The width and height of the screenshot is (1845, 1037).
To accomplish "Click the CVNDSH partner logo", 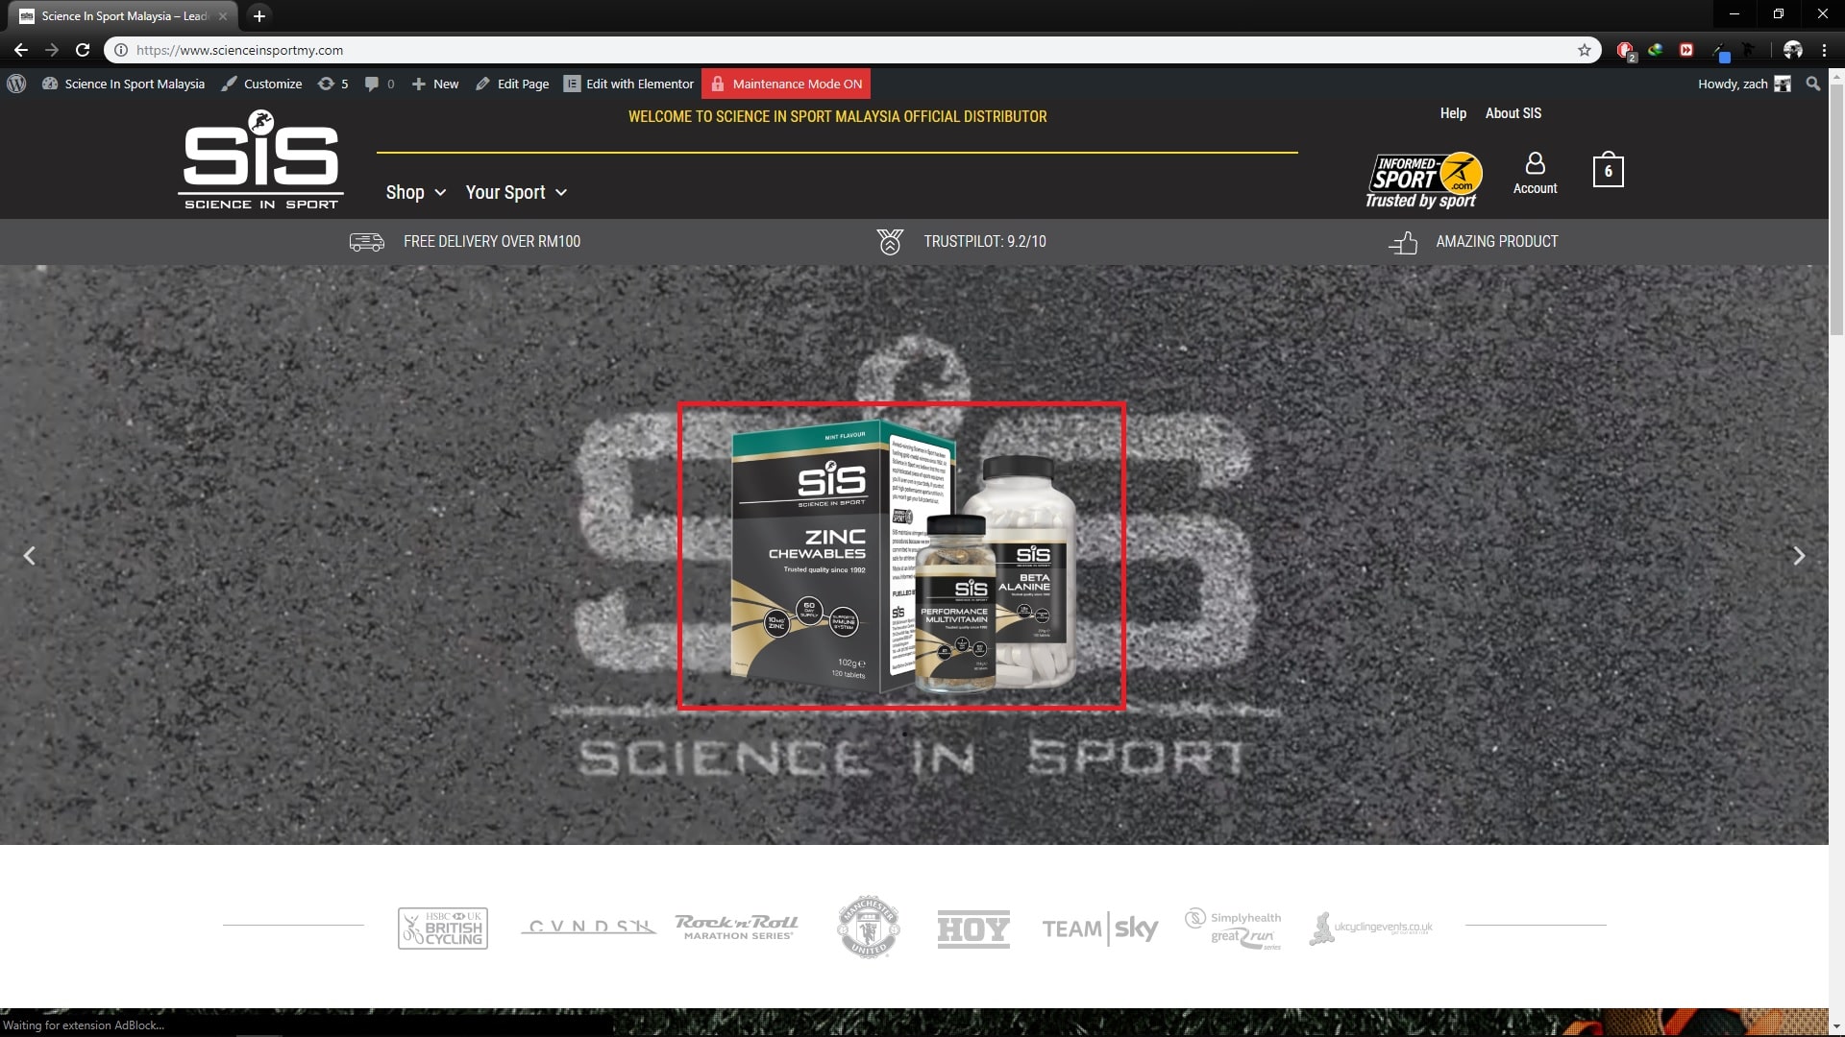I will point(588,927).
